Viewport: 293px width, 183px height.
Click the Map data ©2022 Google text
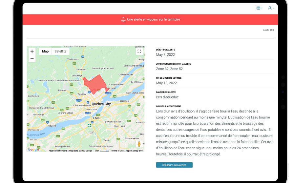pyautogui.click(x=81, y=151)
